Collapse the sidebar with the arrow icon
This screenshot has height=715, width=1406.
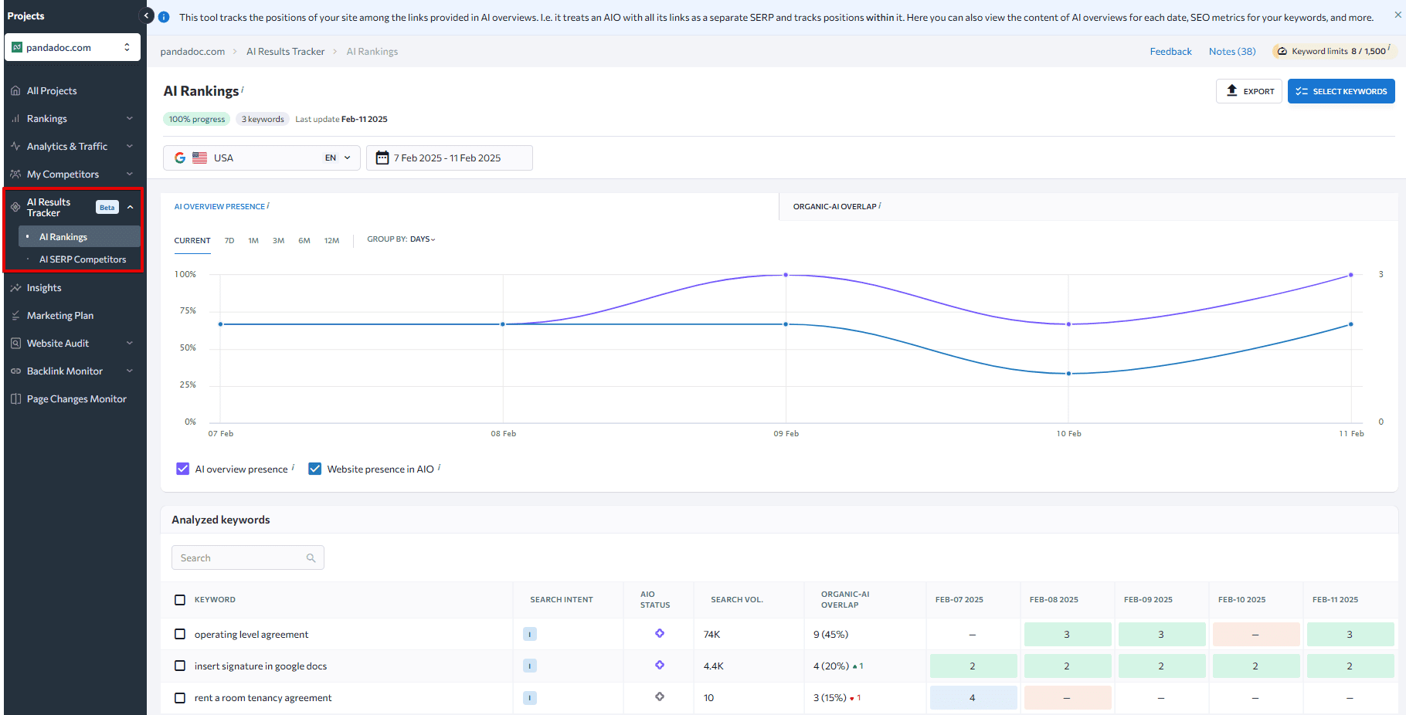146,15
